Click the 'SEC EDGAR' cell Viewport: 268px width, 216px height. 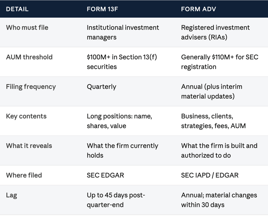pos(105,175)
